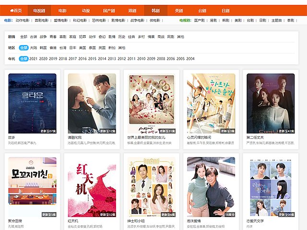Filter region by 英国
The width and height of the screenshot is (307, 230).
(x=102, y=48)
